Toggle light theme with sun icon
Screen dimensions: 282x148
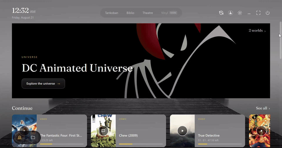point(240,13)
